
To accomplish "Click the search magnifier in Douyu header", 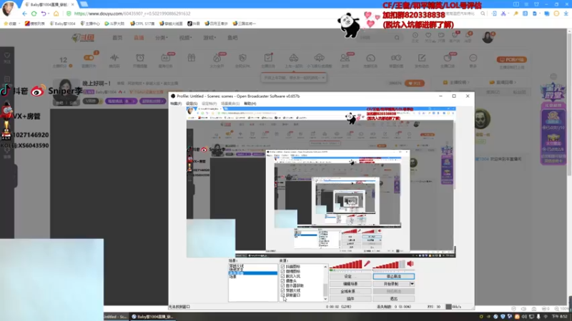I will (397, 38).
